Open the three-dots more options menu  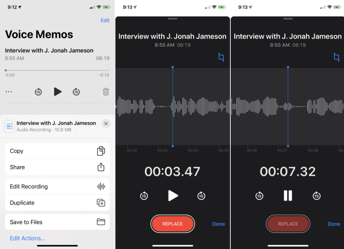[x=9, y=92]
